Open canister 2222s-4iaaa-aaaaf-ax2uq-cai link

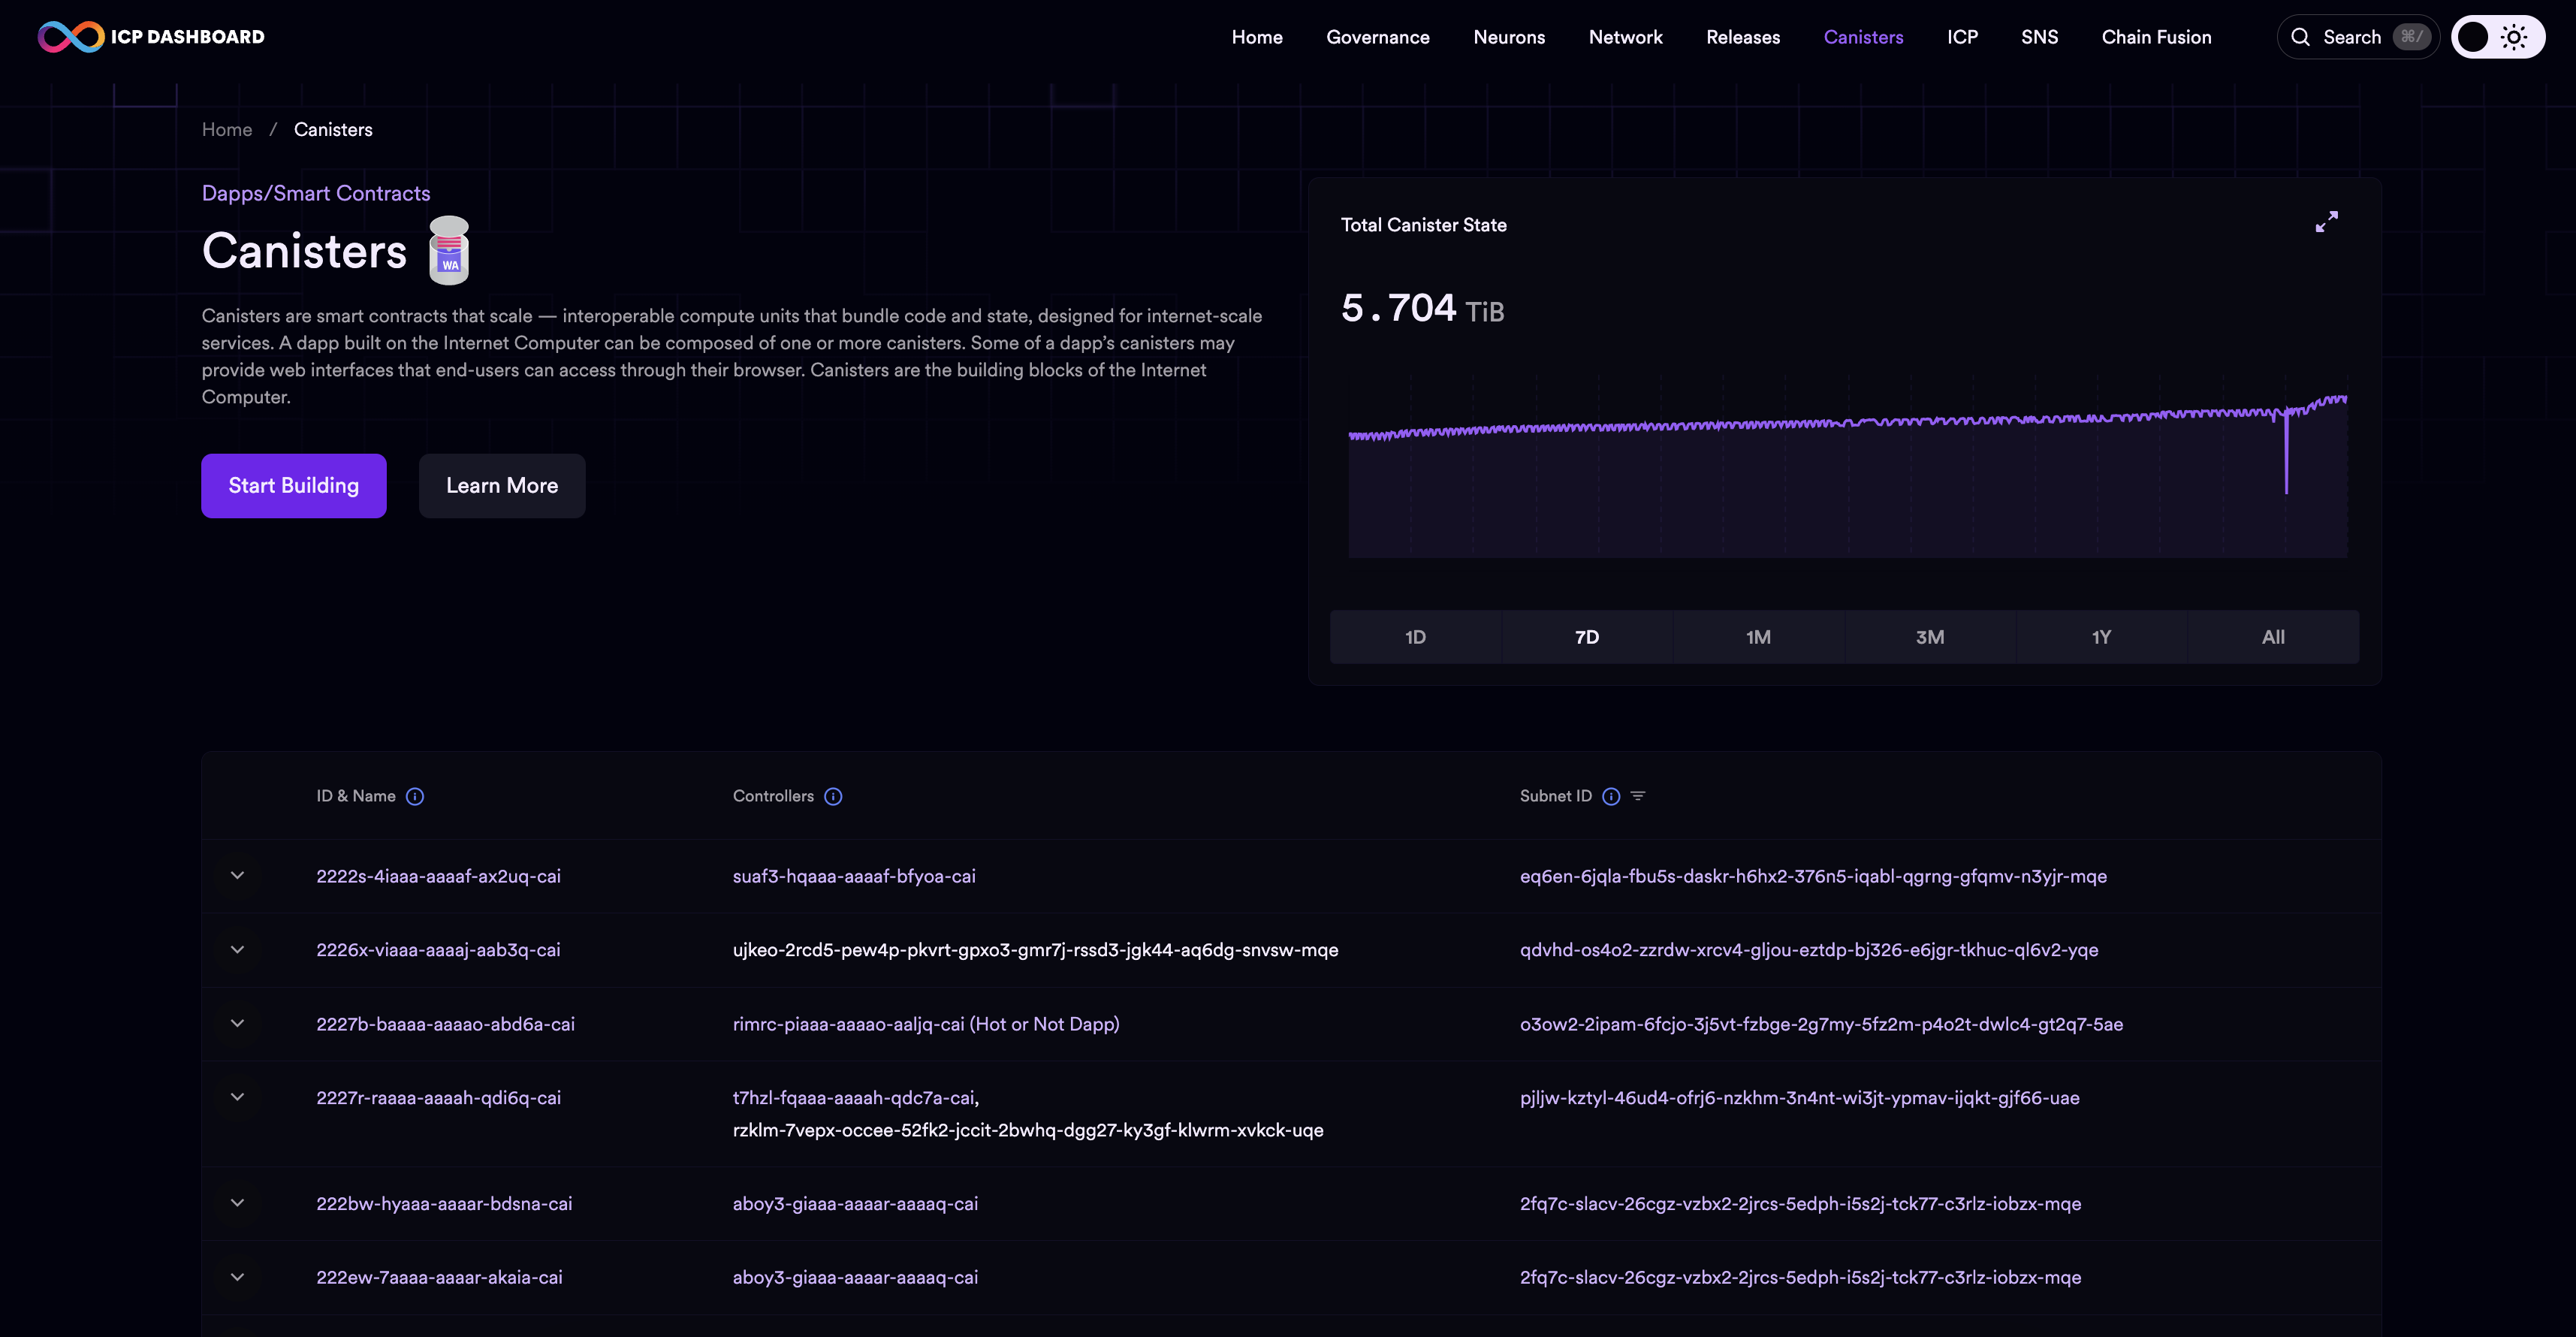pos(438,876)
